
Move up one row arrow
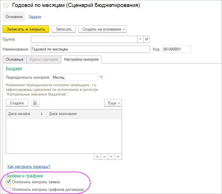[x=105, y=156]
